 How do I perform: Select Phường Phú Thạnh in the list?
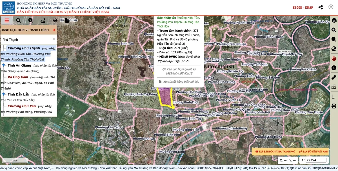tap(24, 48)
